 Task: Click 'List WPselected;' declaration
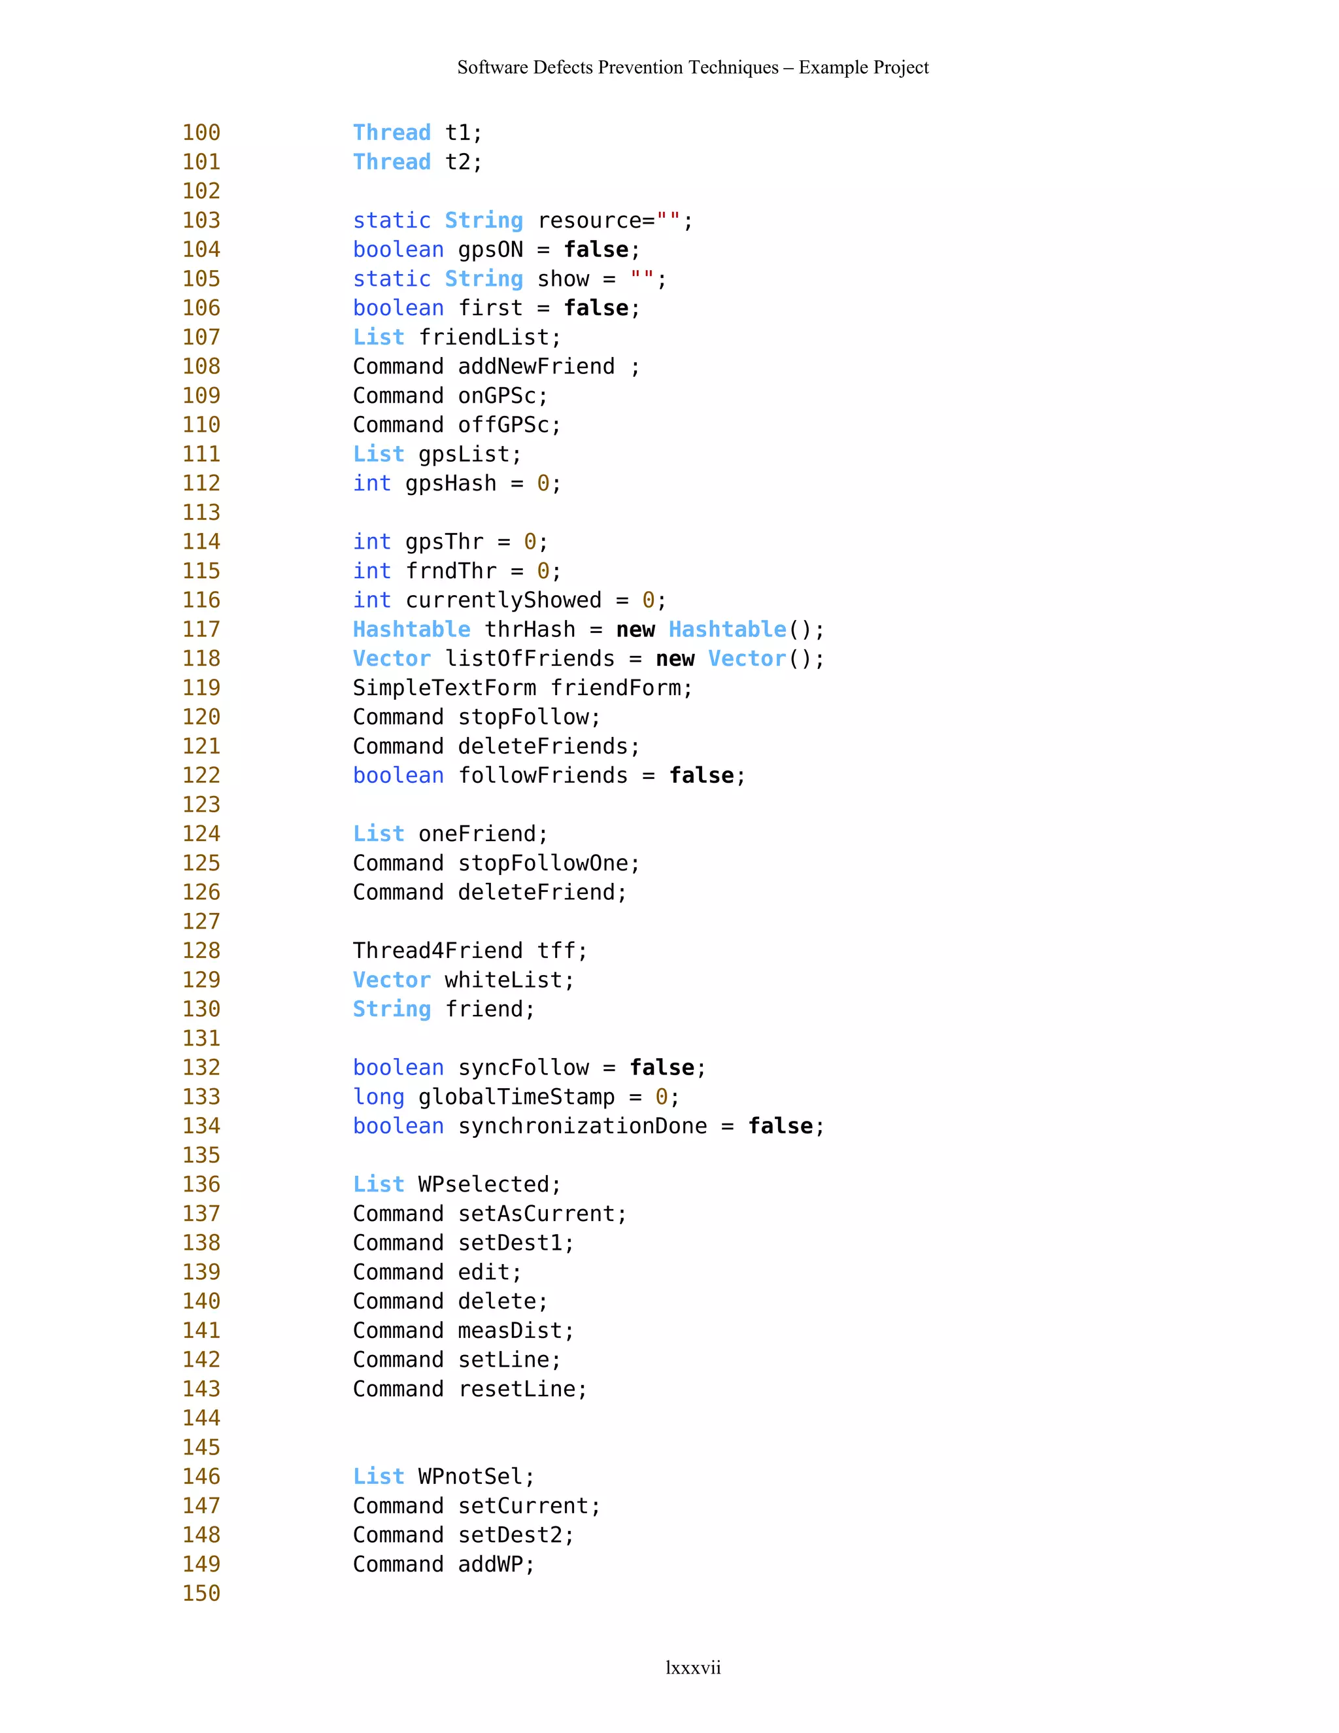pos(456,1185)
